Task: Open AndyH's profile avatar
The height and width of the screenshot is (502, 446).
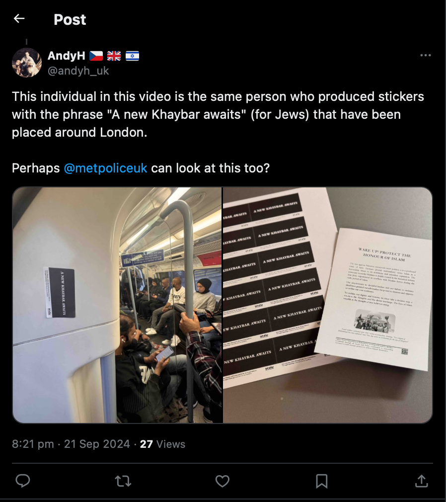Action: (x=26, y=63)
